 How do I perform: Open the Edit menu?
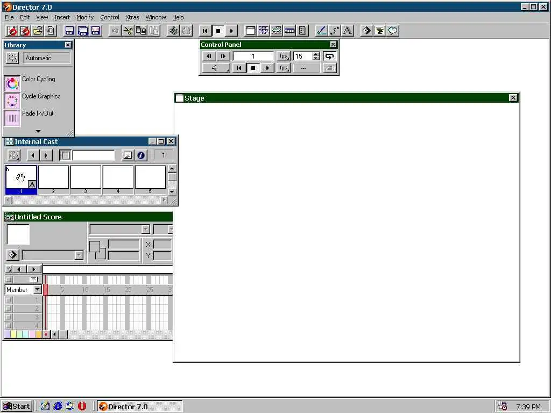tap(25, 17)
